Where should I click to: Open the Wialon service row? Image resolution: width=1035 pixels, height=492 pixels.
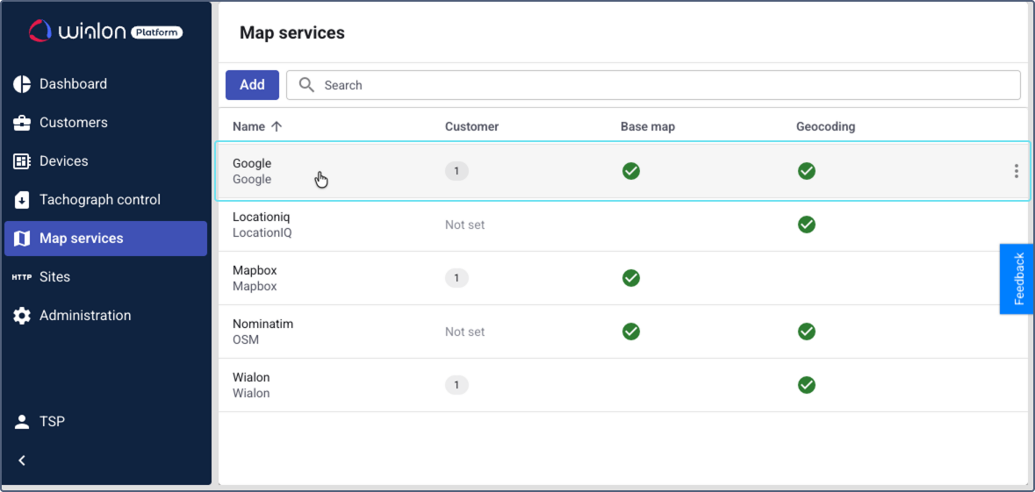(x=624, y=385)
